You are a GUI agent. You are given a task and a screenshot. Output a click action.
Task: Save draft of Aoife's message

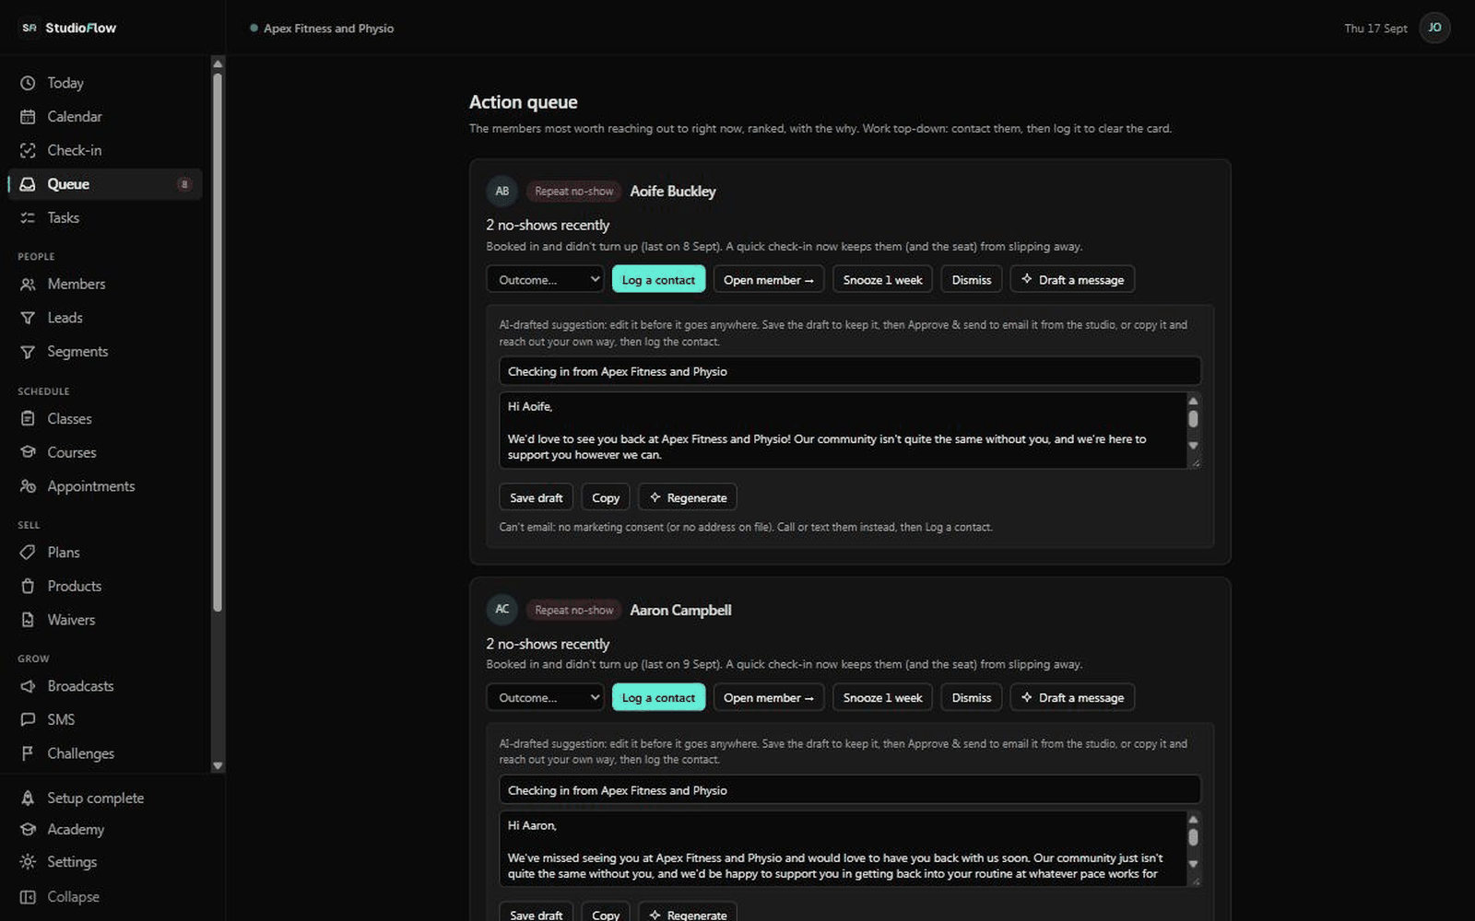coord(537,497)
